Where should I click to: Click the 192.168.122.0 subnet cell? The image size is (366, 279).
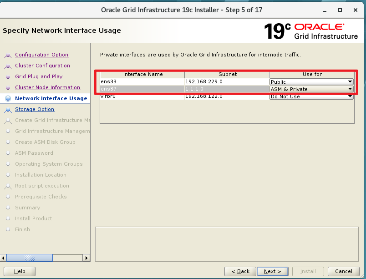pos(227,96)
